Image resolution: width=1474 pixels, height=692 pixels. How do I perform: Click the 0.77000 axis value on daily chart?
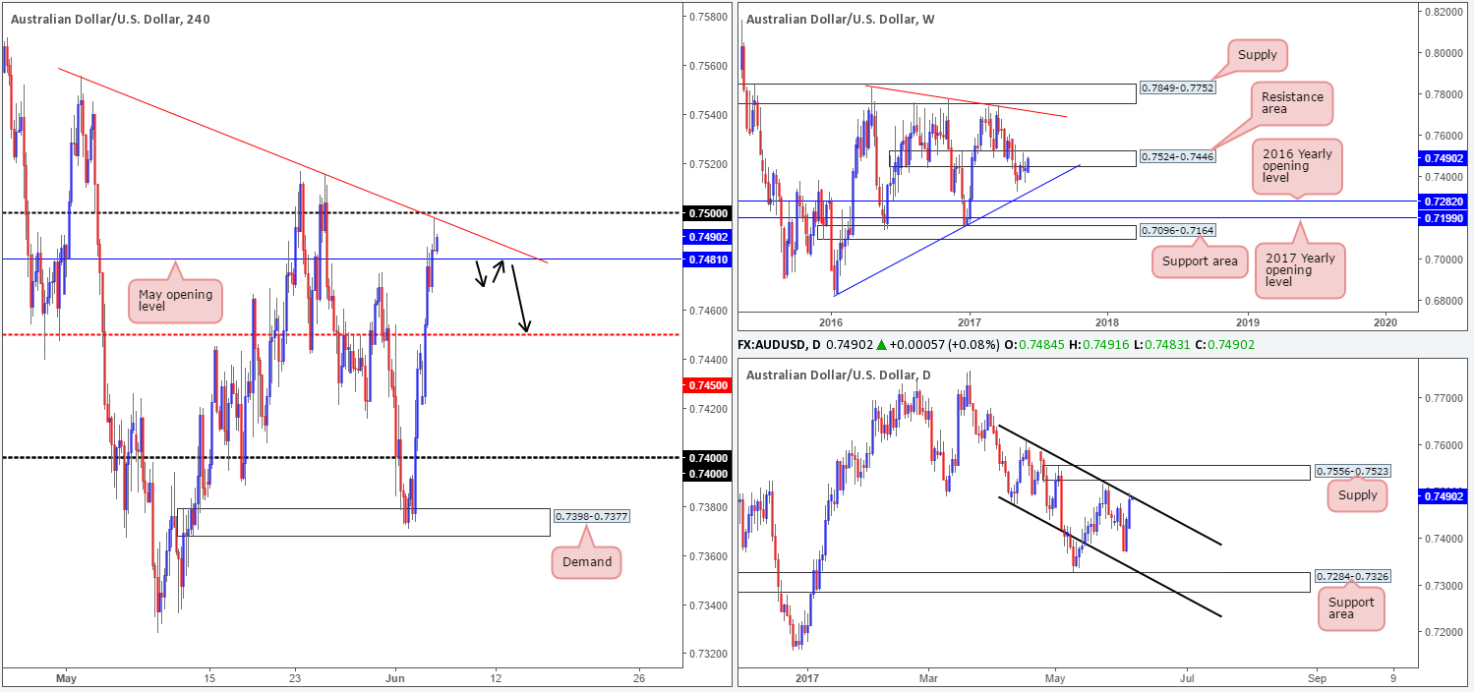pos(1445,398)
